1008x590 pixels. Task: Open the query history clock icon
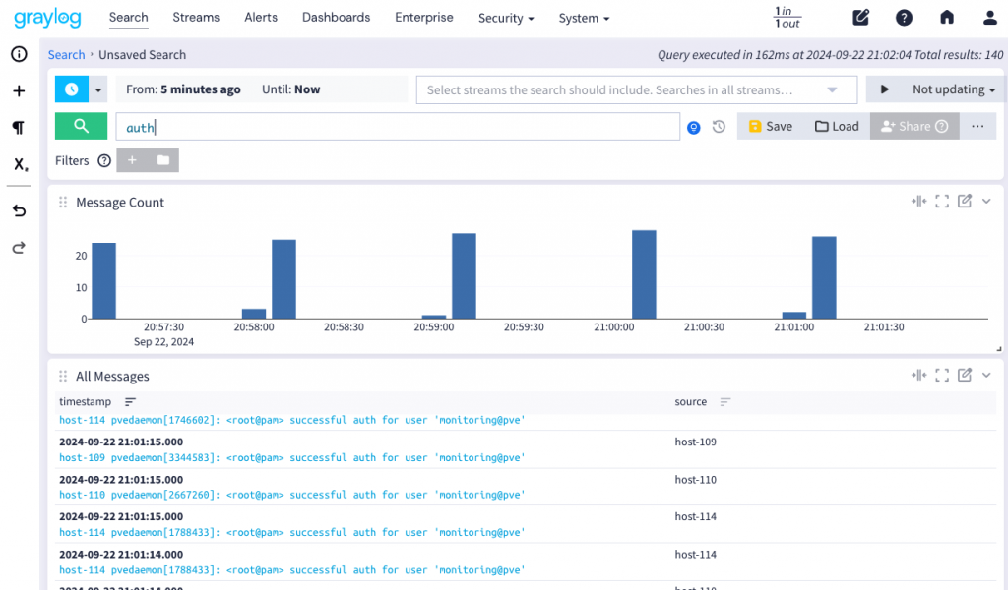pyautogui.click(x=719, y=127)
